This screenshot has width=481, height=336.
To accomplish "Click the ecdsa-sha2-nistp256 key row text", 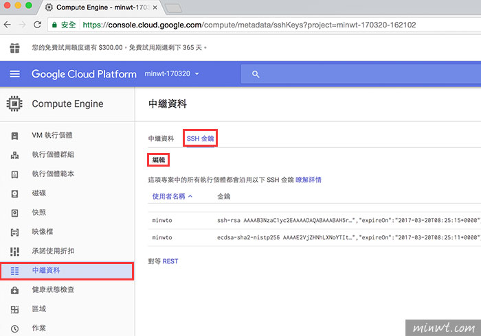I will pos(348,237).
